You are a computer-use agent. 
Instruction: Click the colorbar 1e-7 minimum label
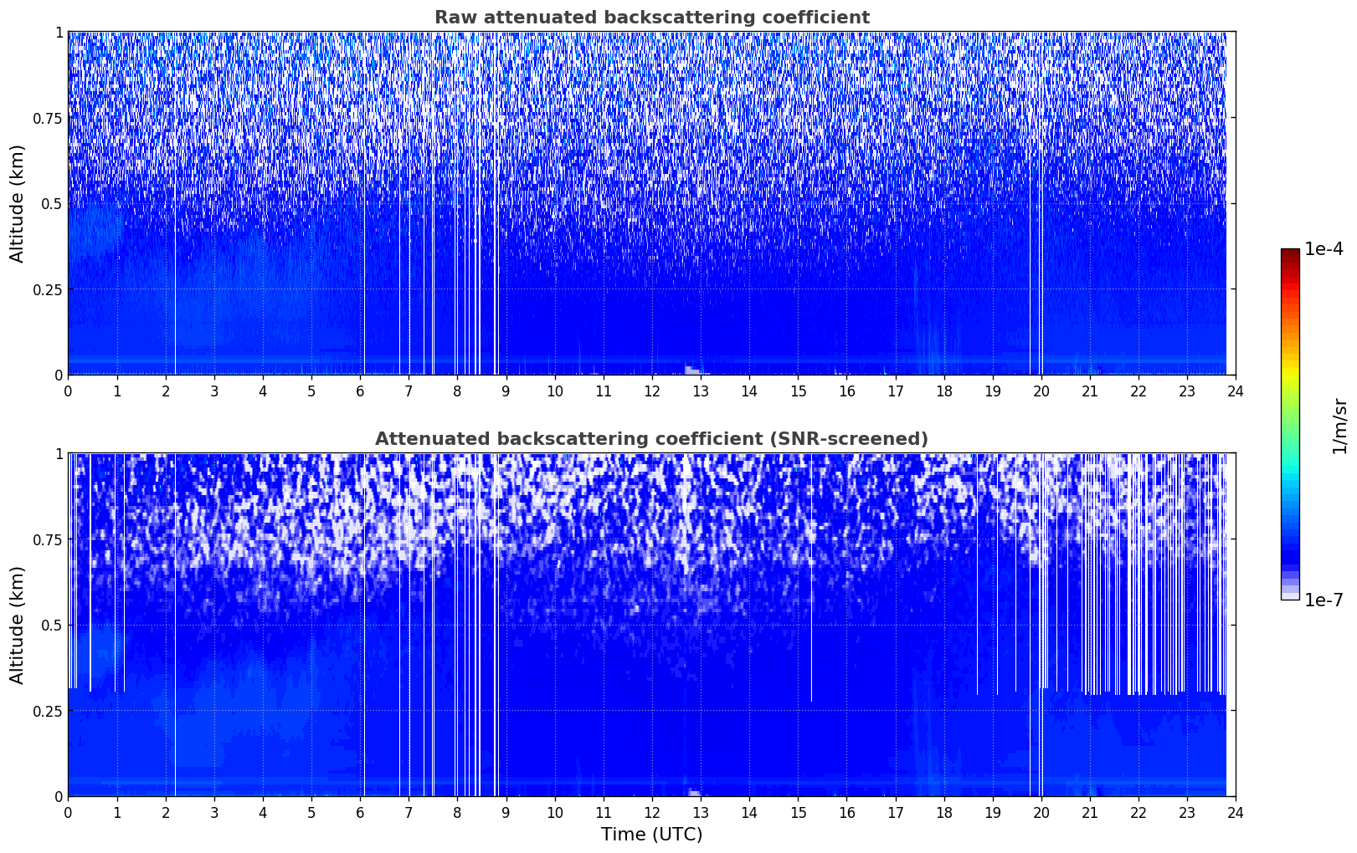[1324, 600]
